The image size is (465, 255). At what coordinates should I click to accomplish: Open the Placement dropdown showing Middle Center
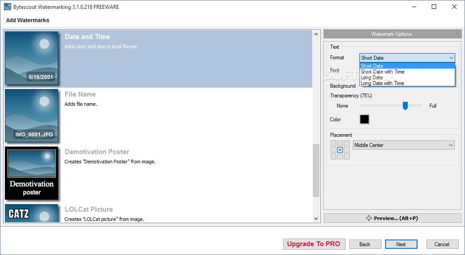[404, 145]
